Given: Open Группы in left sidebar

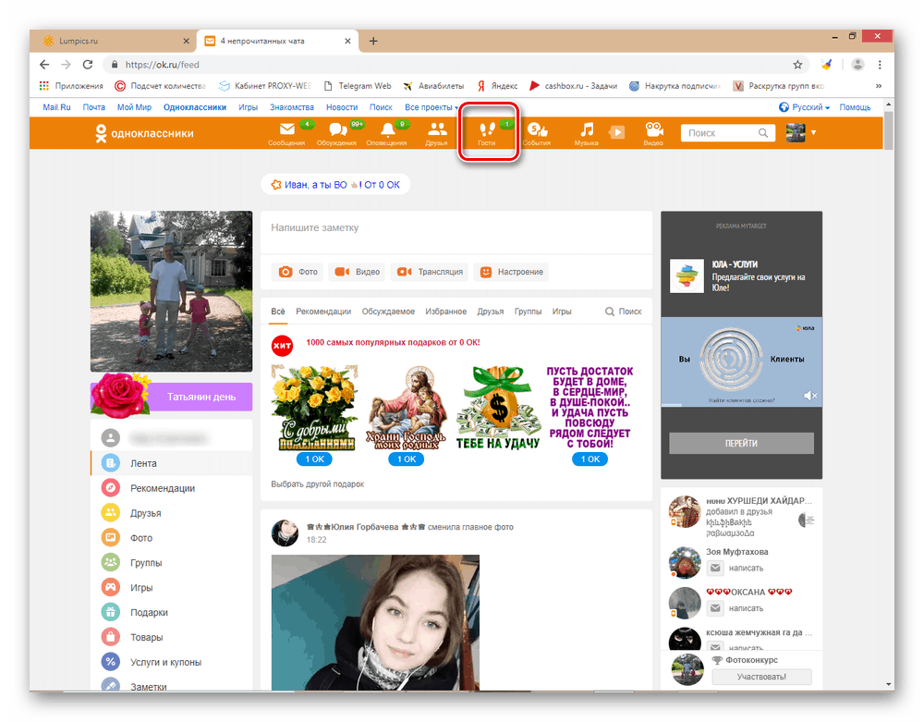Looking at the screenshot, I should pos(172,563).
